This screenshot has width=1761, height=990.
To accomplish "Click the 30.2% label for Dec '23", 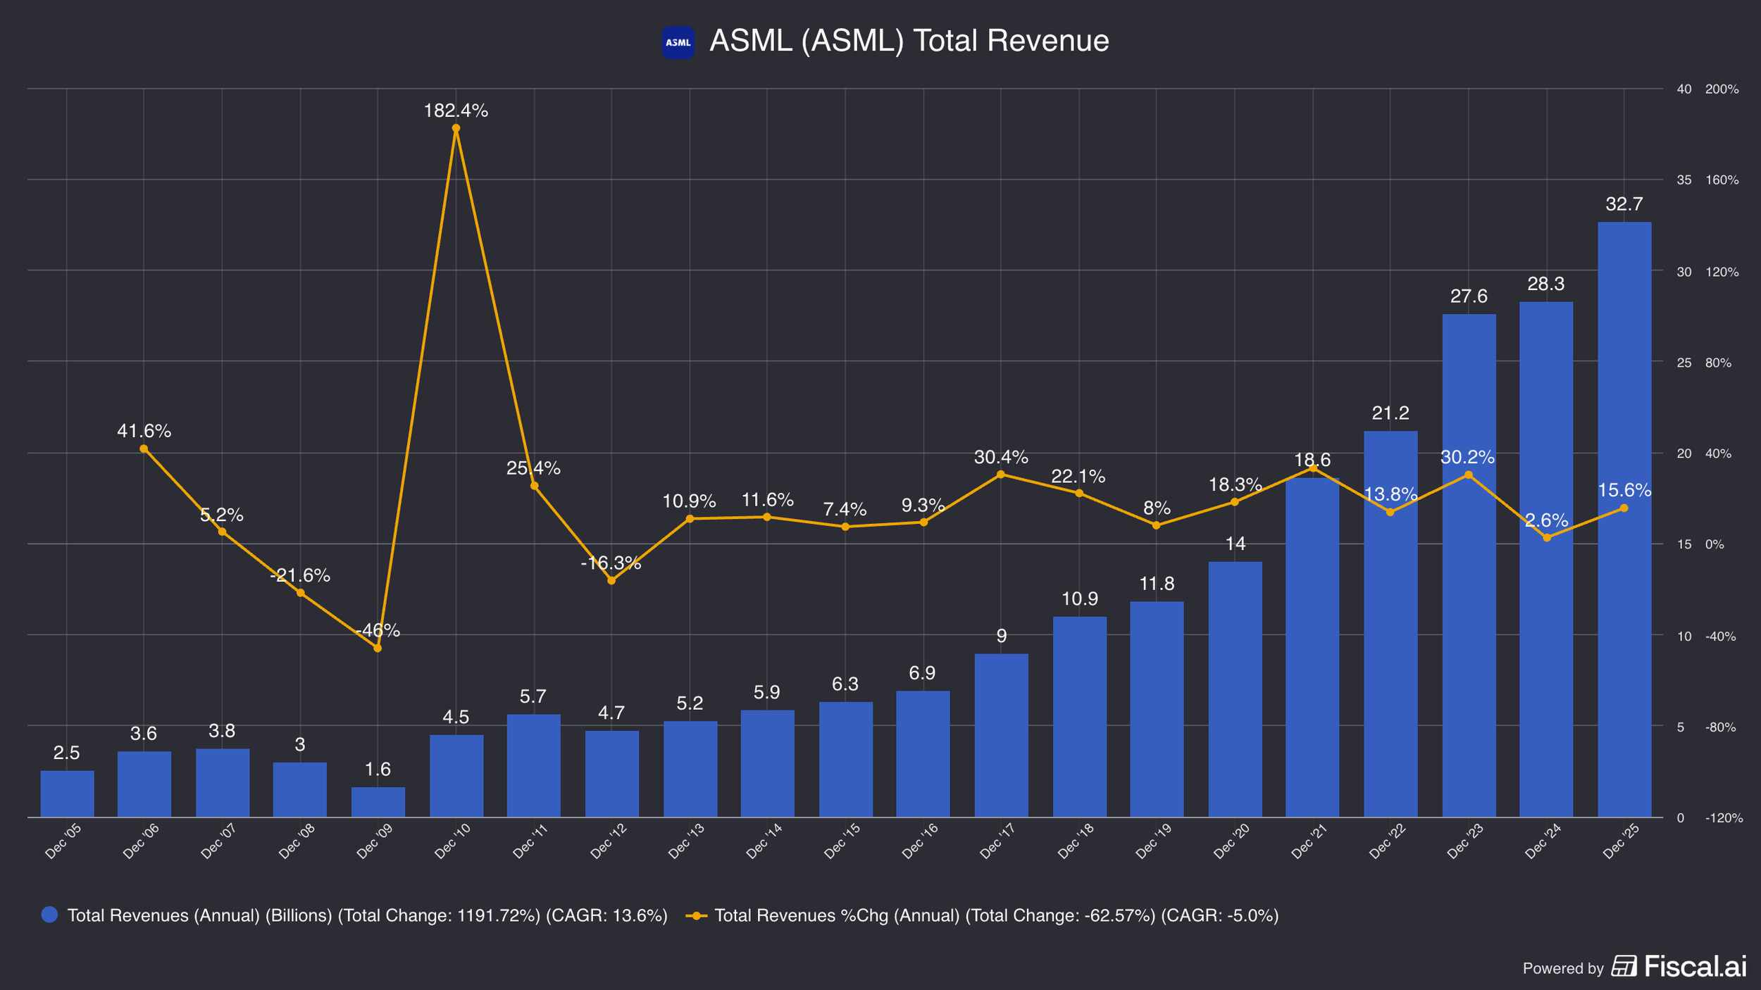I will coord(1467,457).
